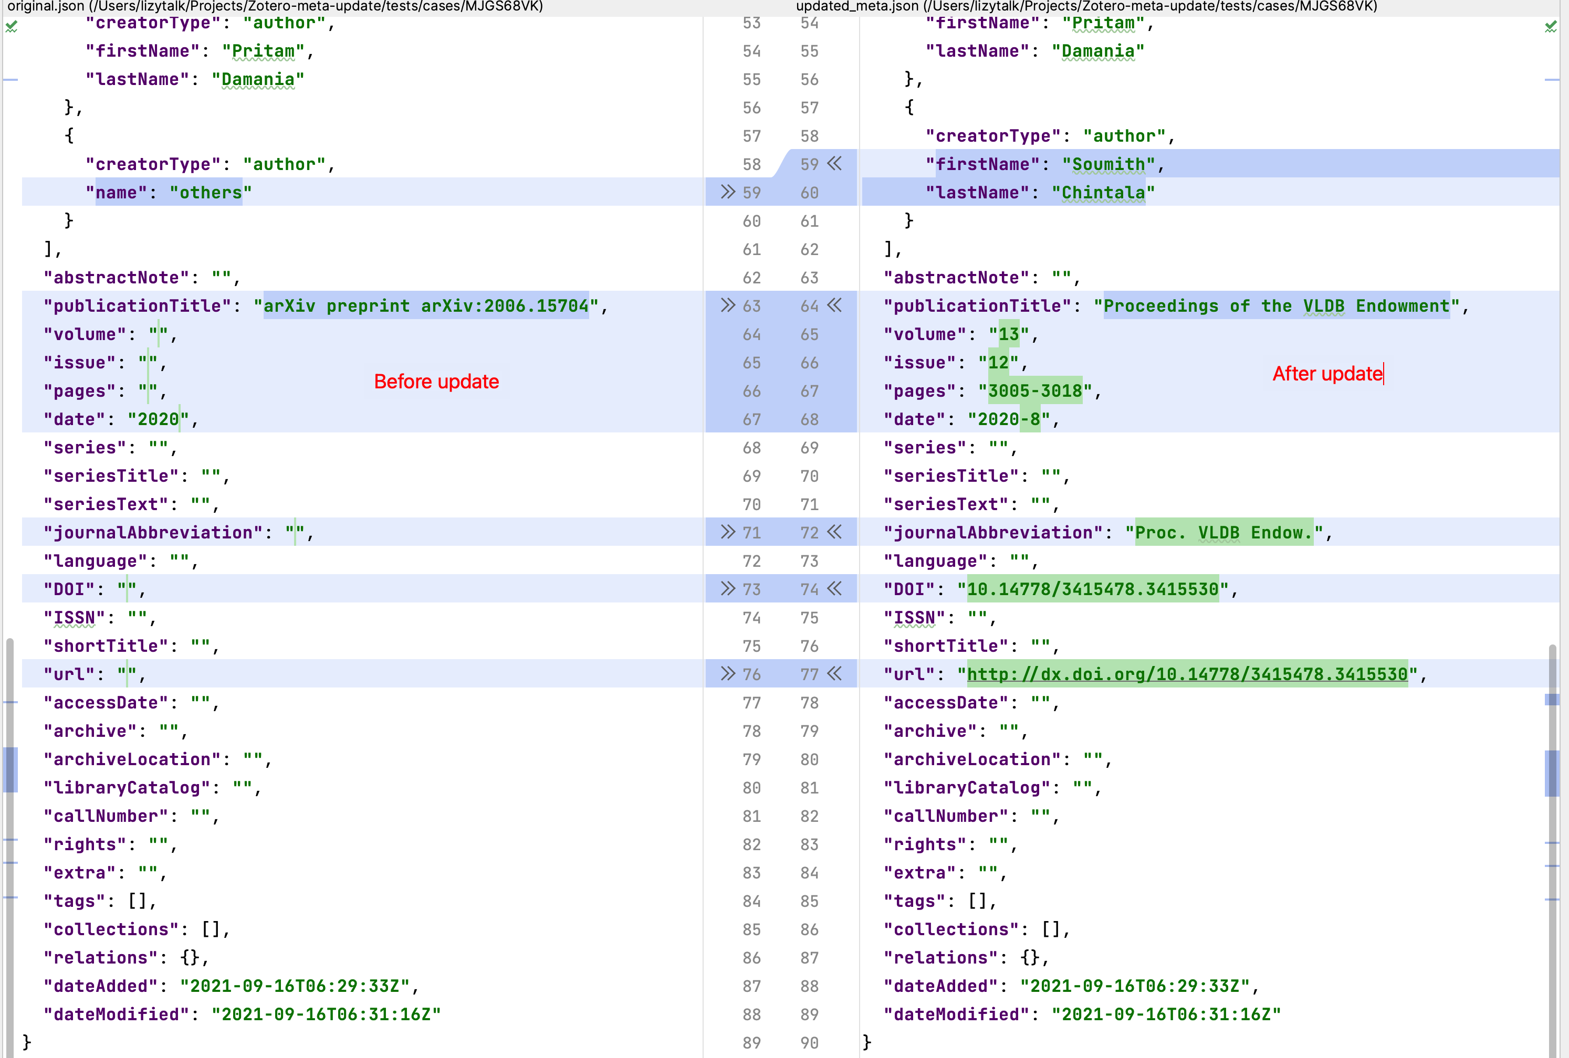This screenshot has height=1058, width=1569.
Task: Apply empty journalAbbreviation from left to right
Action: pos(727,532)
